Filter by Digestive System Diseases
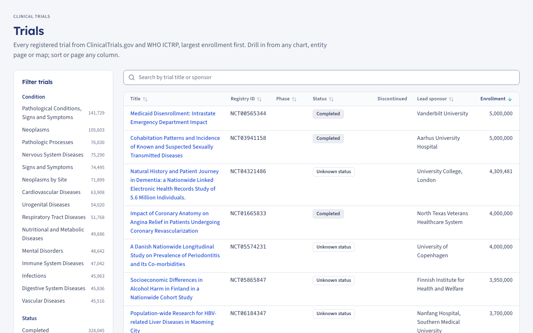533x333 pixels. tap(63, 288)
